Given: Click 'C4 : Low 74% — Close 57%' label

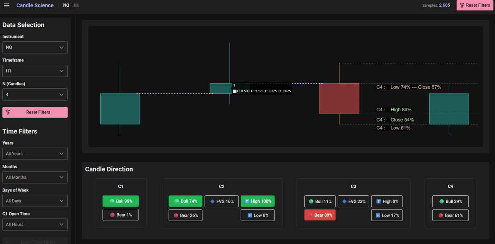Looking at the screenshot, I should (409, 87).
